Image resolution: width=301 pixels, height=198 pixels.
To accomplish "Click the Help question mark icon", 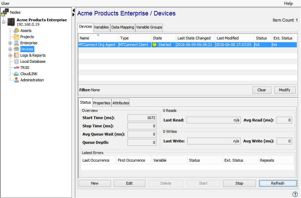I will 295,194.
